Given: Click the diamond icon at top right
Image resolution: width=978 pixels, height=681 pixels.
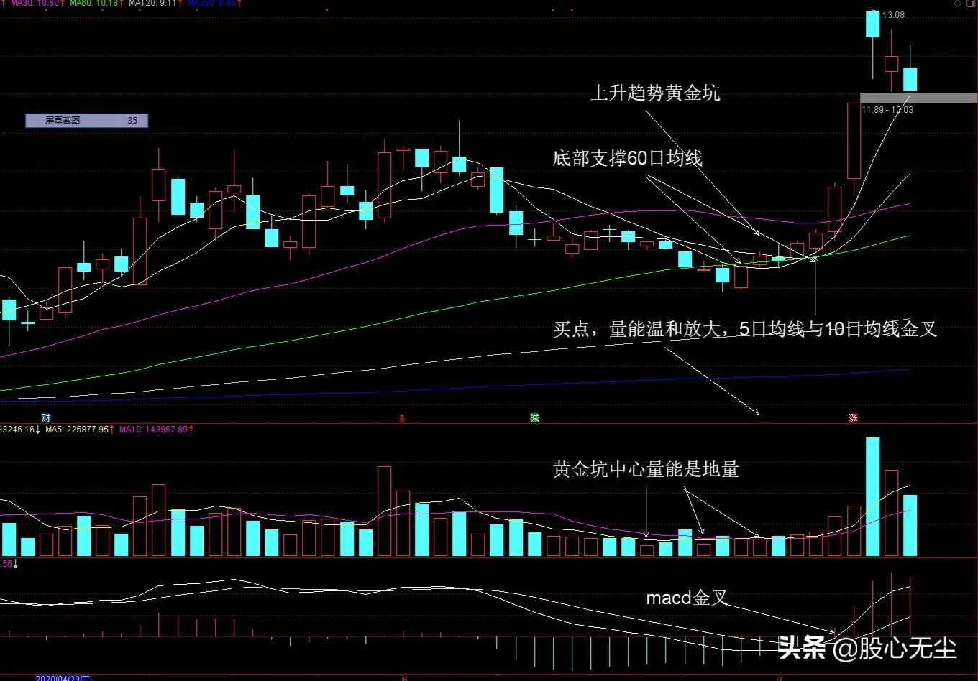Looking at the screenshot, I should tap(958, 4).
